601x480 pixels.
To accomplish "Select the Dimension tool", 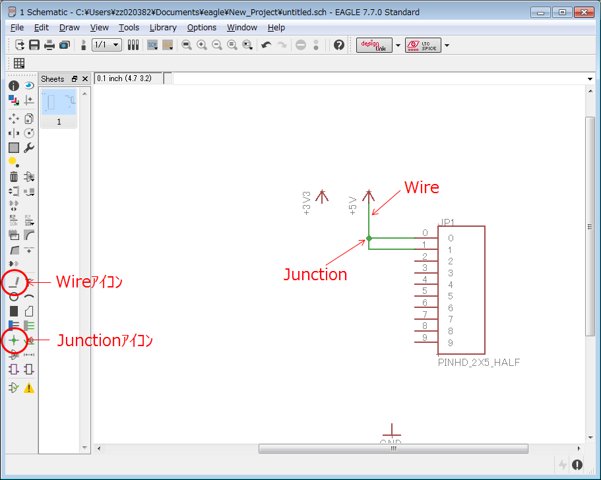I will tap(29, 355).
